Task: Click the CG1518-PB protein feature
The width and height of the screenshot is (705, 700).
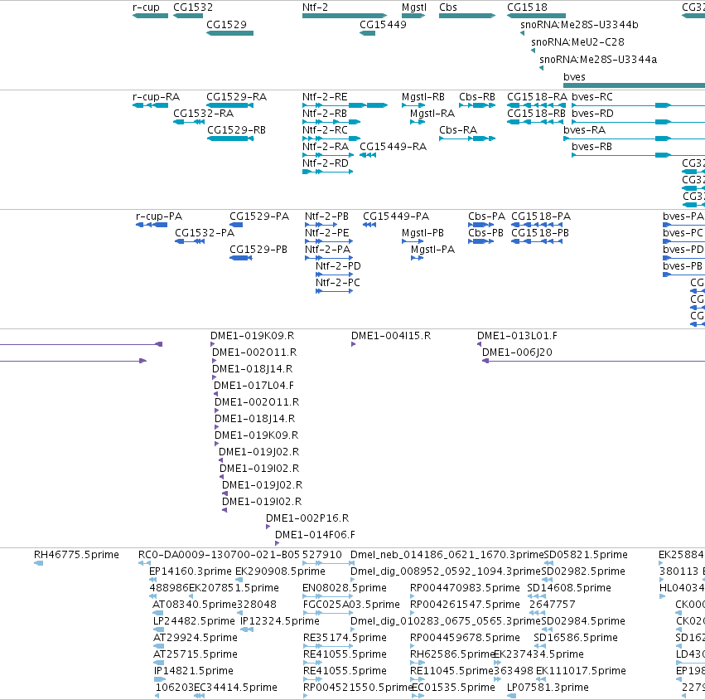Action: tap(536, 241)
